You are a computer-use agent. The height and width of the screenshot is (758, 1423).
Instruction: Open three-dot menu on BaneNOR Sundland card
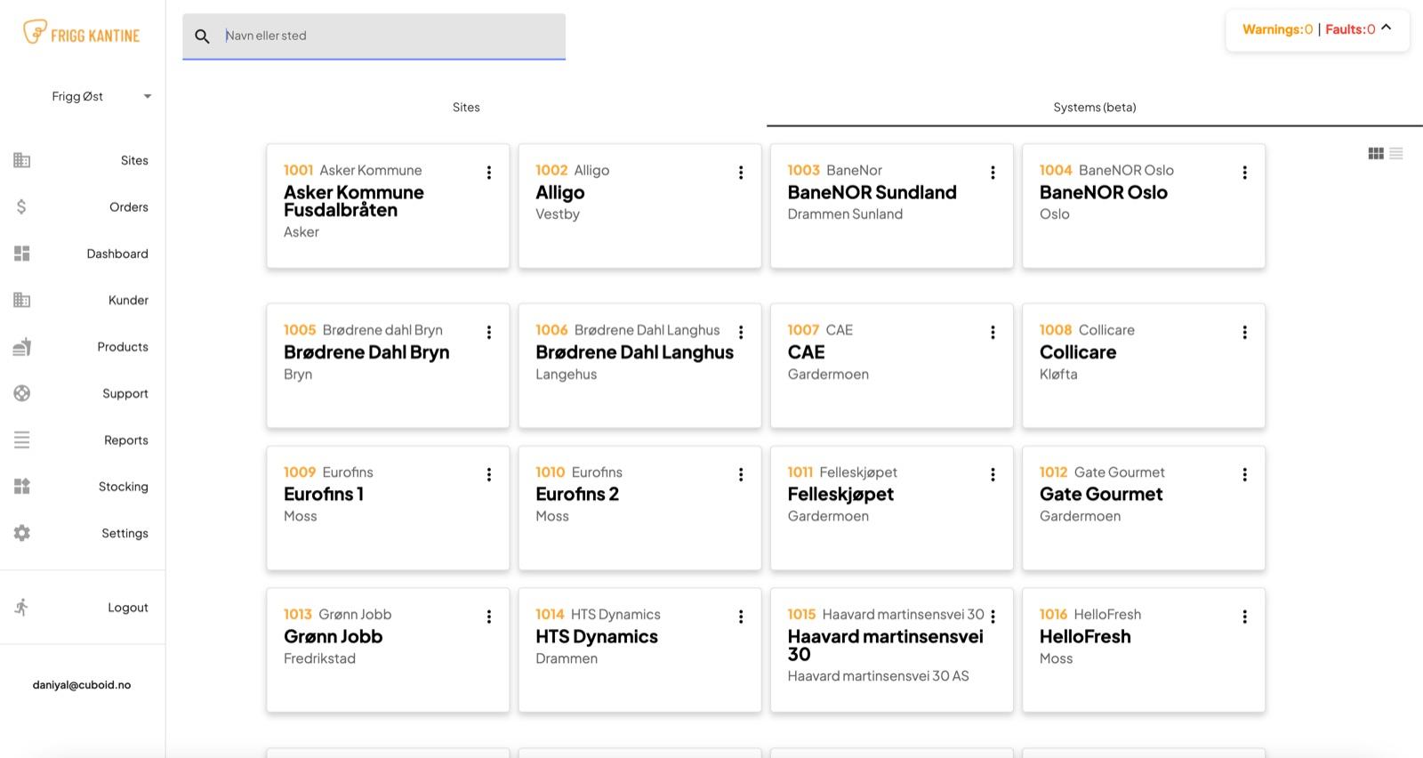tap(993, 173)
